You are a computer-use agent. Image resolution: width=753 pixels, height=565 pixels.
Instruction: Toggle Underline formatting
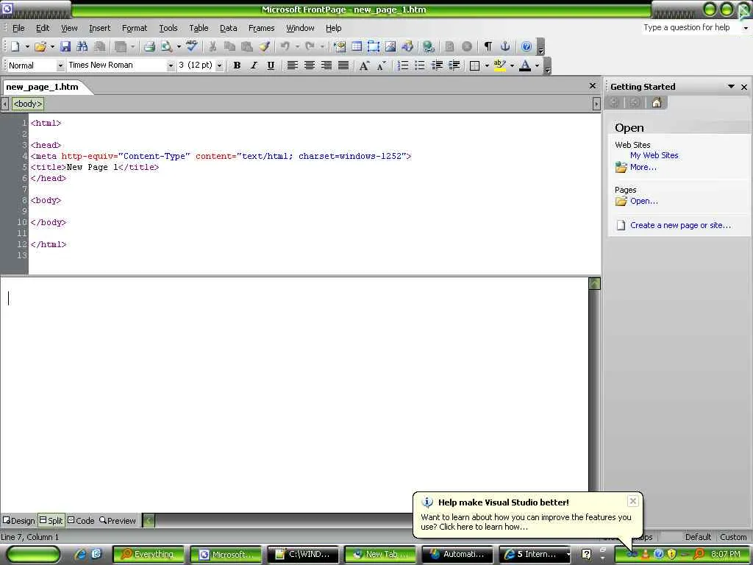(271, 65)
